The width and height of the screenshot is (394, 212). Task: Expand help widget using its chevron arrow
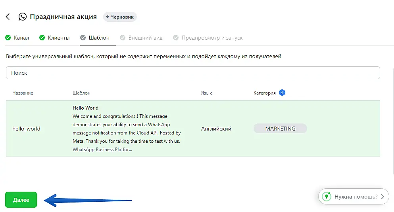click(382, 196)
